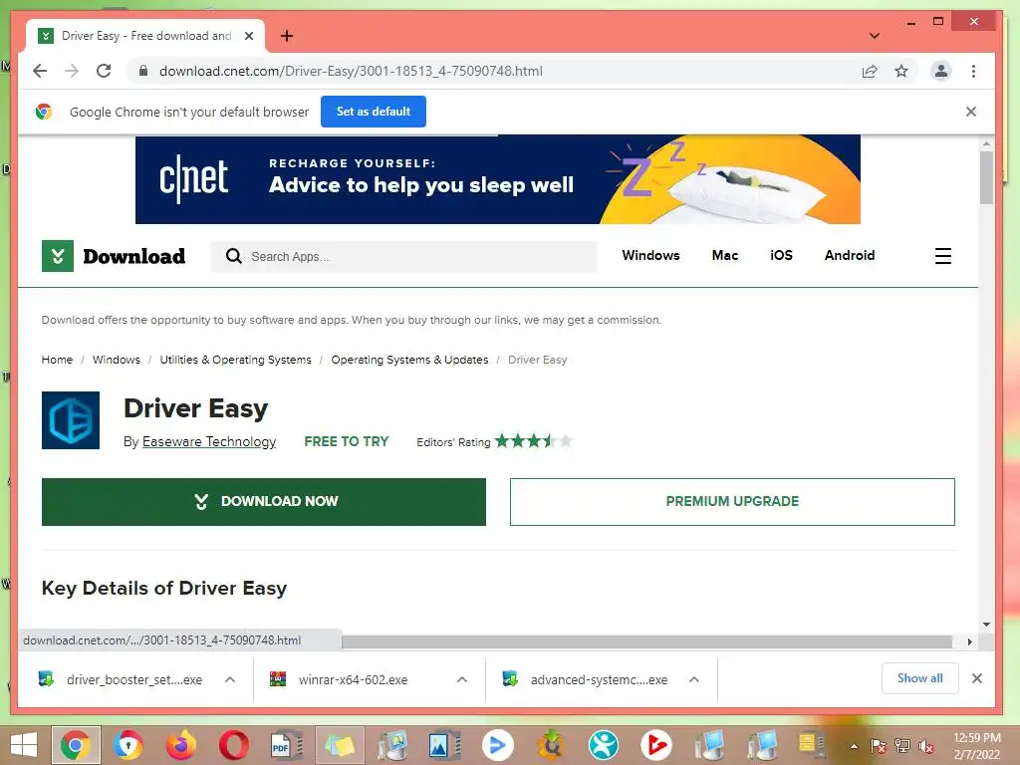The image size is (1020, 765).
Task: Open the Easeware Technology developer link
Action: tap(209, 441)
